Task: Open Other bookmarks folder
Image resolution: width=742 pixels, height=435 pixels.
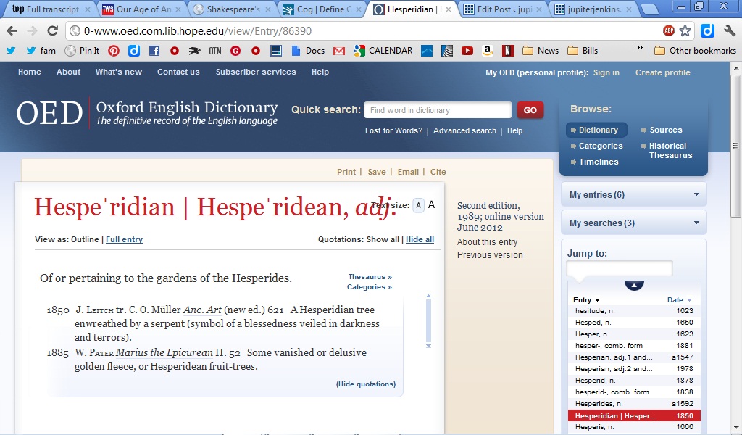Action: (695, 51)
